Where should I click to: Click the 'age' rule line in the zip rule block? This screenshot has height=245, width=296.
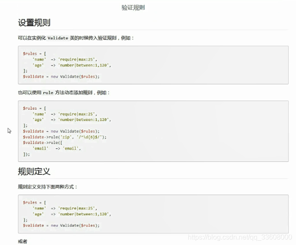click(72, 120)
